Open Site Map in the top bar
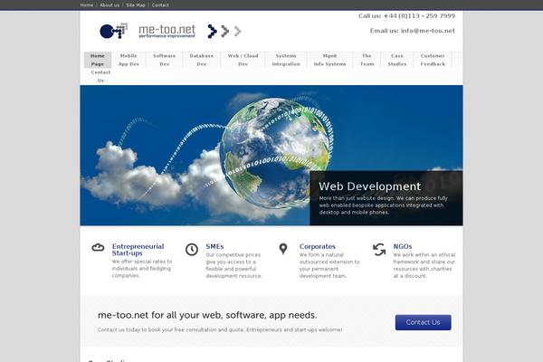543x362 pixels. 136,5
